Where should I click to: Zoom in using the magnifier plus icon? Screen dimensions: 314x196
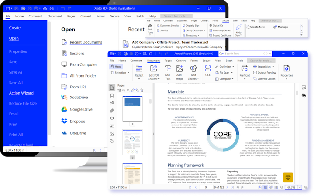tap(305, 187)
